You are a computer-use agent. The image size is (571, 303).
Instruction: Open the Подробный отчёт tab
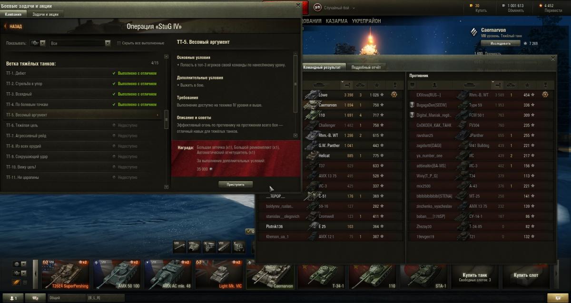(x=365, y=67)
